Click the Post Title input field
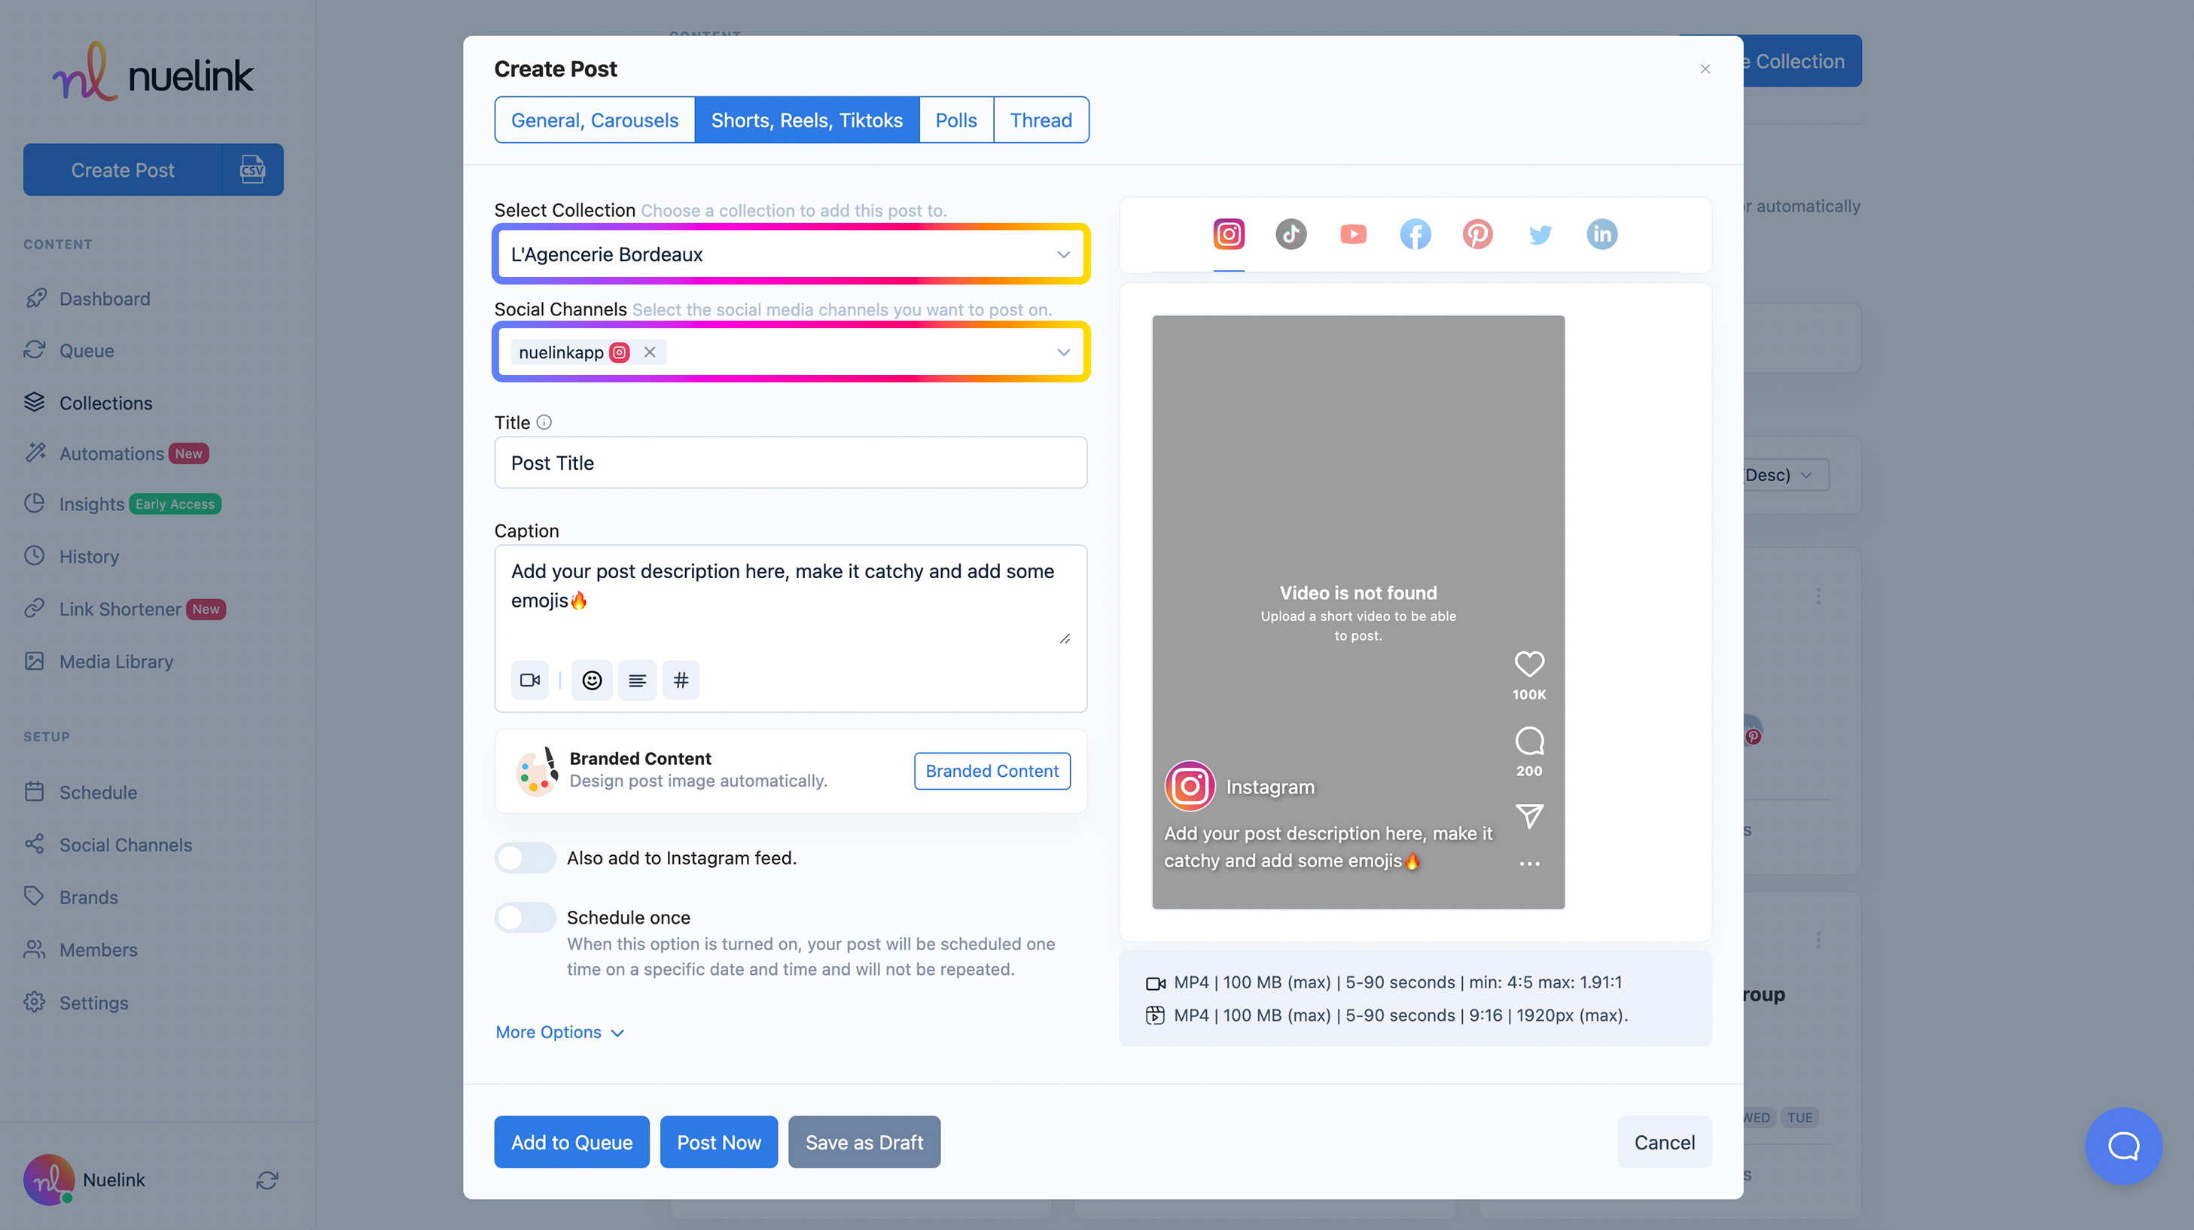The height and width of the screenshot is (1230, 2194). click(791, 462)
